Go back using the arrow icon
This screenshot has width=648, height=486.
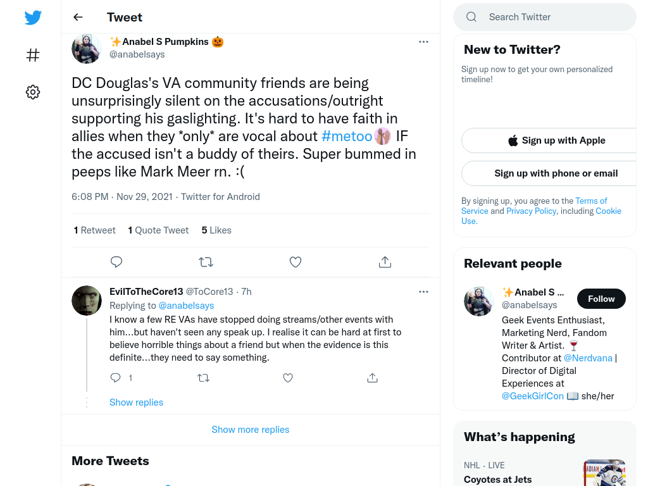[x=78, y=17]
